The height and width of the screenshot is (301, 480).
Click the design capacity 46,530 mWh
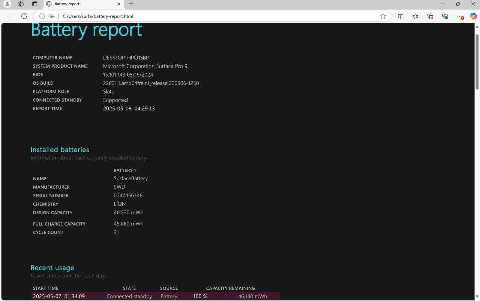[129, 212]
